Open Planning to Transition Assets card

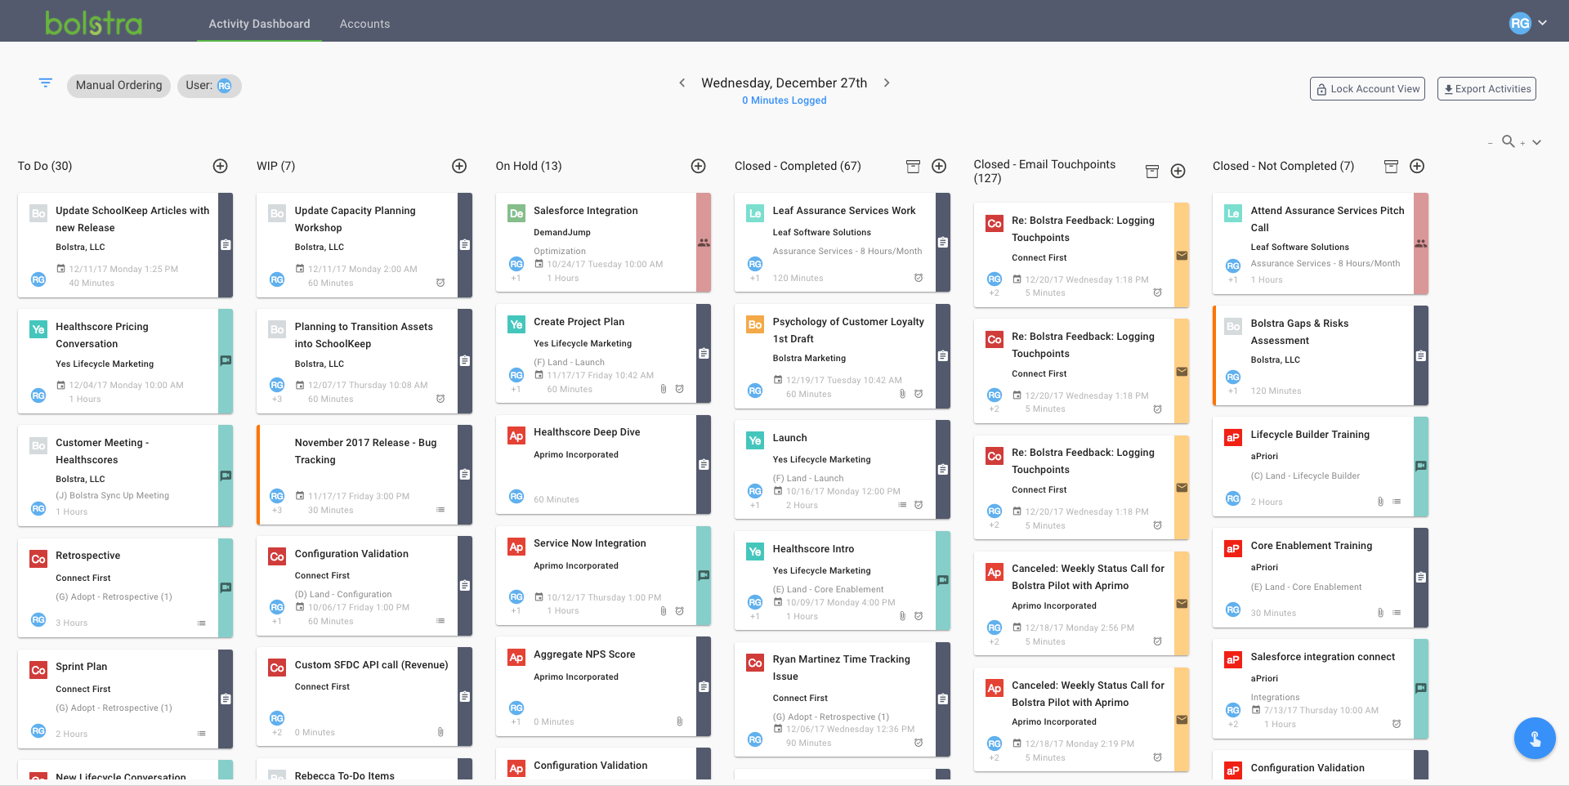tap(364, 361)
